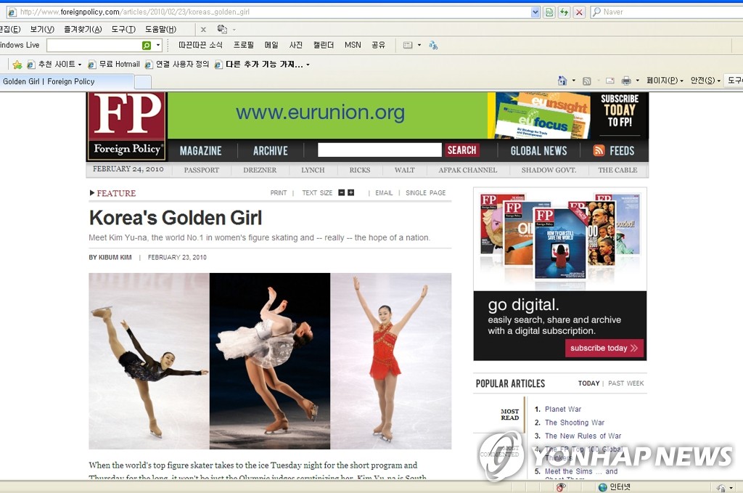Click the orange RSS Feeds icon
The width and height of the screenshot is (743, 493).
[599, 150]
